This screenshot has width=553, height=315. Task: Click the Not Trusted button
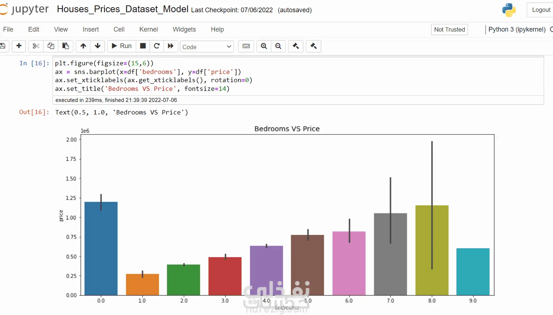point(450,30)
